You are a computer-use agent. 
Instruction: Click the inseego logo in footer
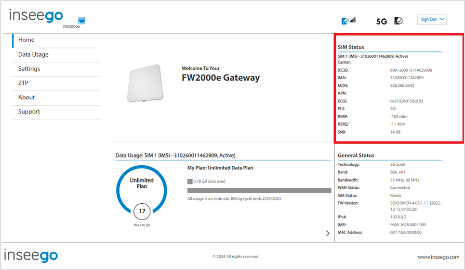[31, 256]
